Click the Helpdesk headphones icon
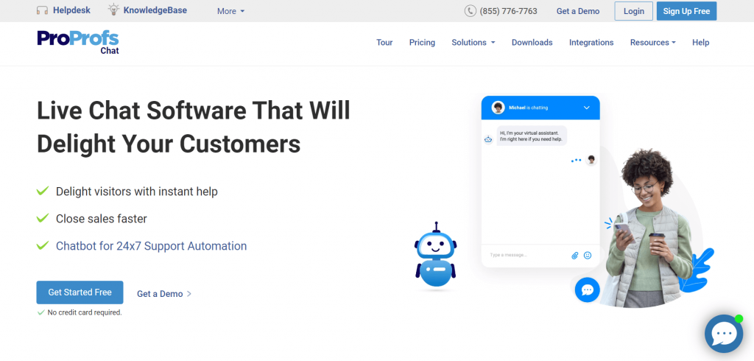The height and width of the screenshot is (361, 754). click(42, 10)
